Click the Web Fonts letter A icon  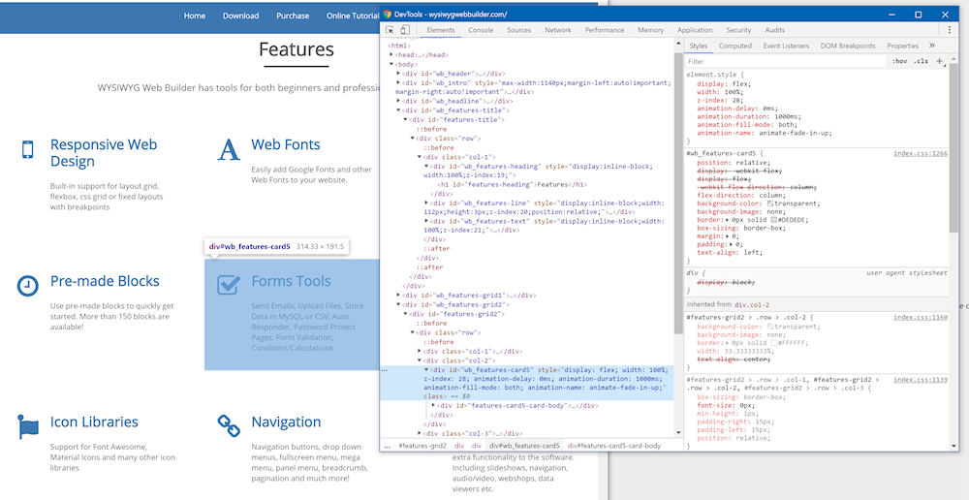point(229,149)
